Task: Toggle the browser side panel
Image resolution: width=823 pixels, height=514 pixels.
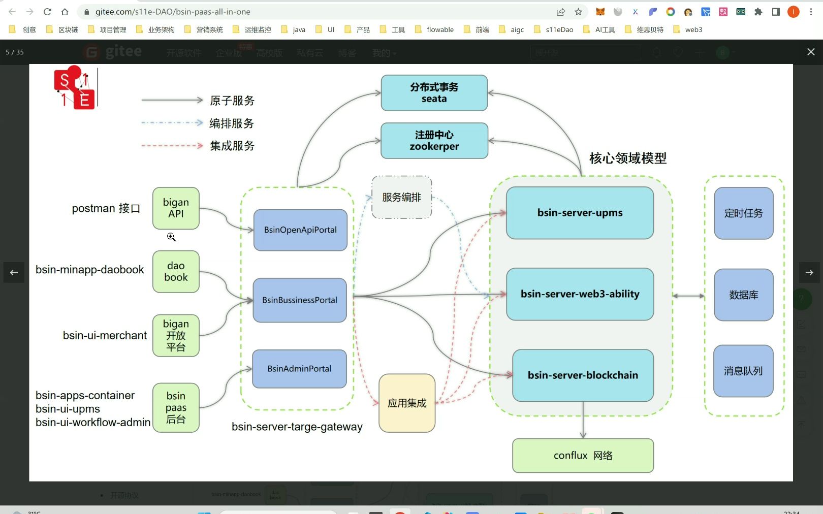Action: [x=776, y=12]
